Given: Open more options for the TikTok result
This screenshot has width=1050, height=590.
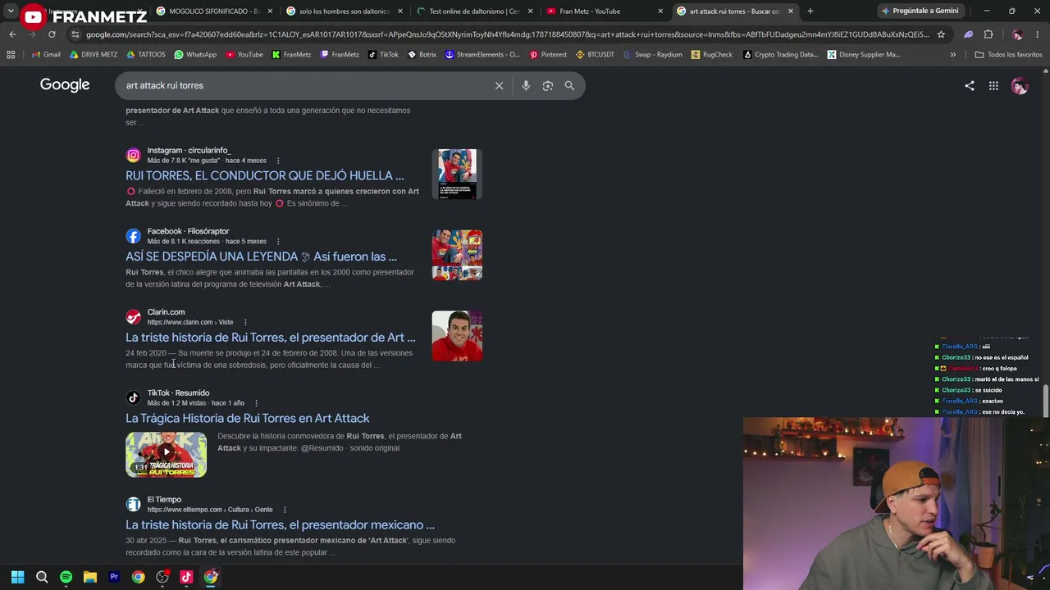Looking at the screenshot, I should [x=256, y=403].
